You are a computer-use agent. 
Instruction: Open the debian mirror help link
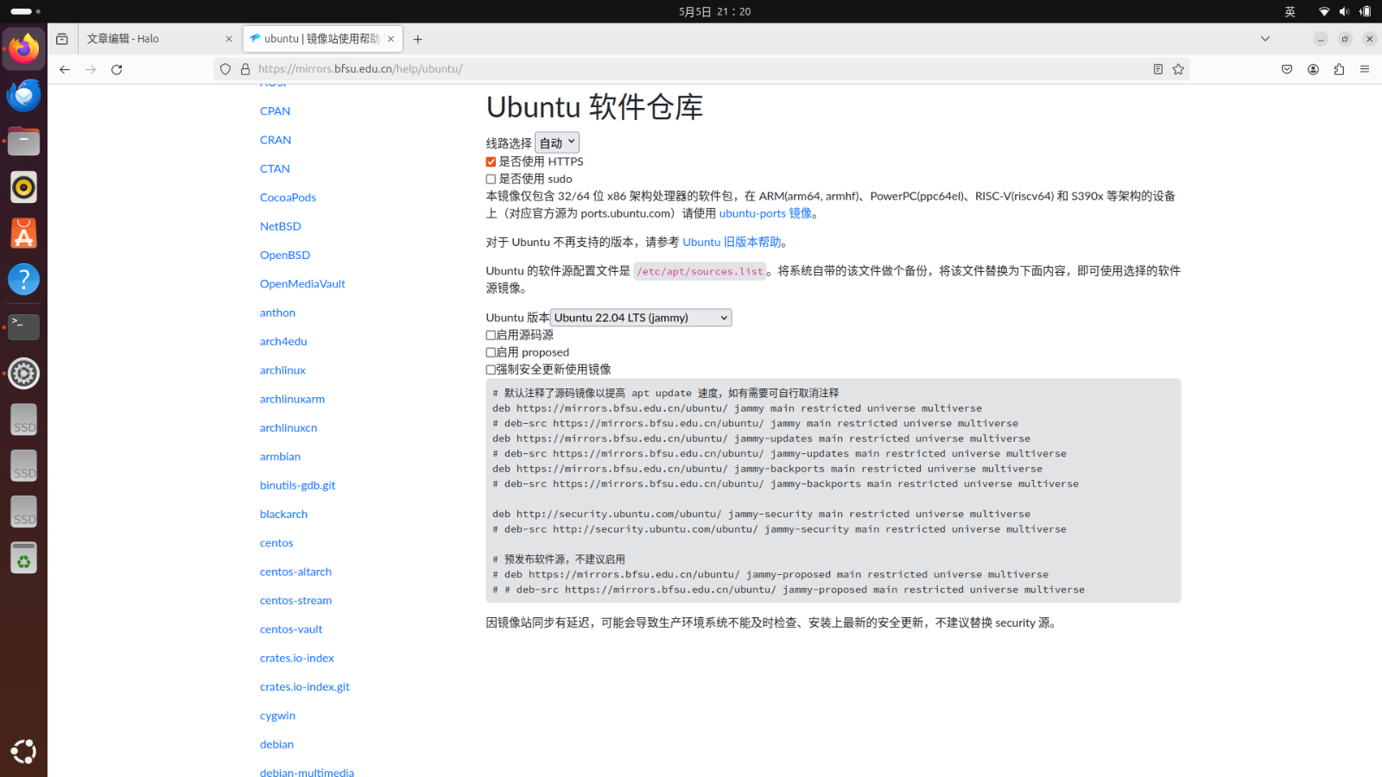coord(276,743)
